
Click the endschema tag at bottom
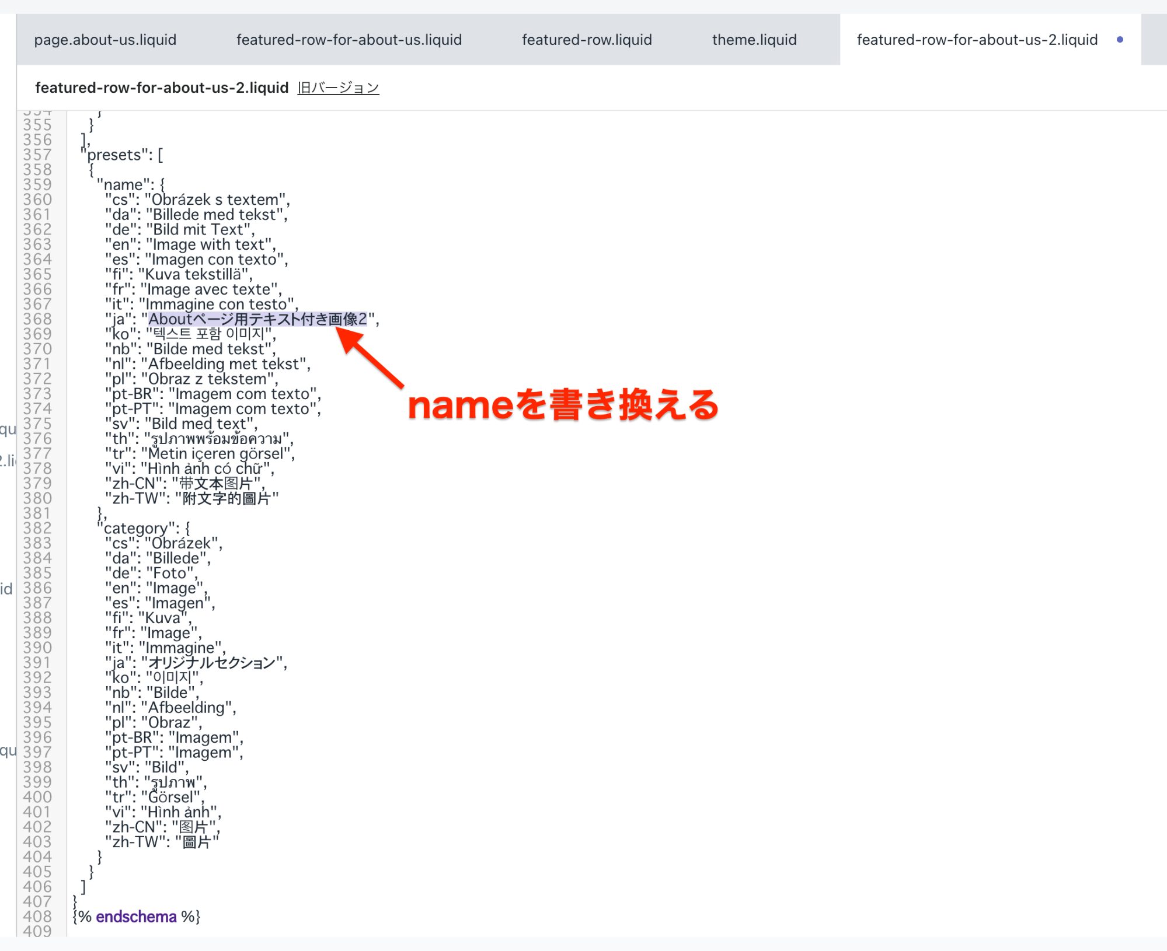[136, 917]
